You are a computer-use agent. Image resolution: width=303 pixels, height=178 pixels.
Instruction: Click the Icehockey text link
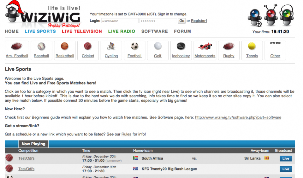pyautogui.click(x=181, y=56)
